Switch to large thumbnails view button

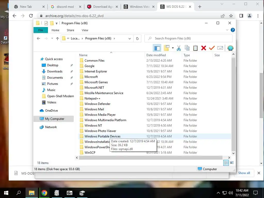pos(232,163)
